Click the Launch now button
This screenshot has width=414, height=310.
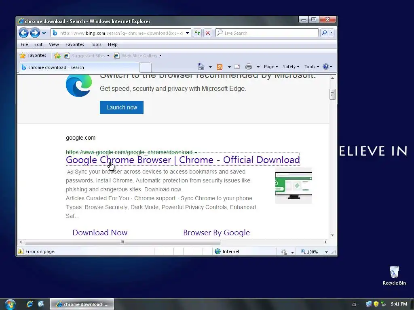(121, 107)
